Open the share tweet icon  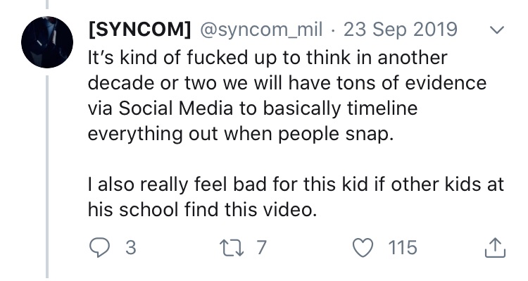tap(495, 248)
